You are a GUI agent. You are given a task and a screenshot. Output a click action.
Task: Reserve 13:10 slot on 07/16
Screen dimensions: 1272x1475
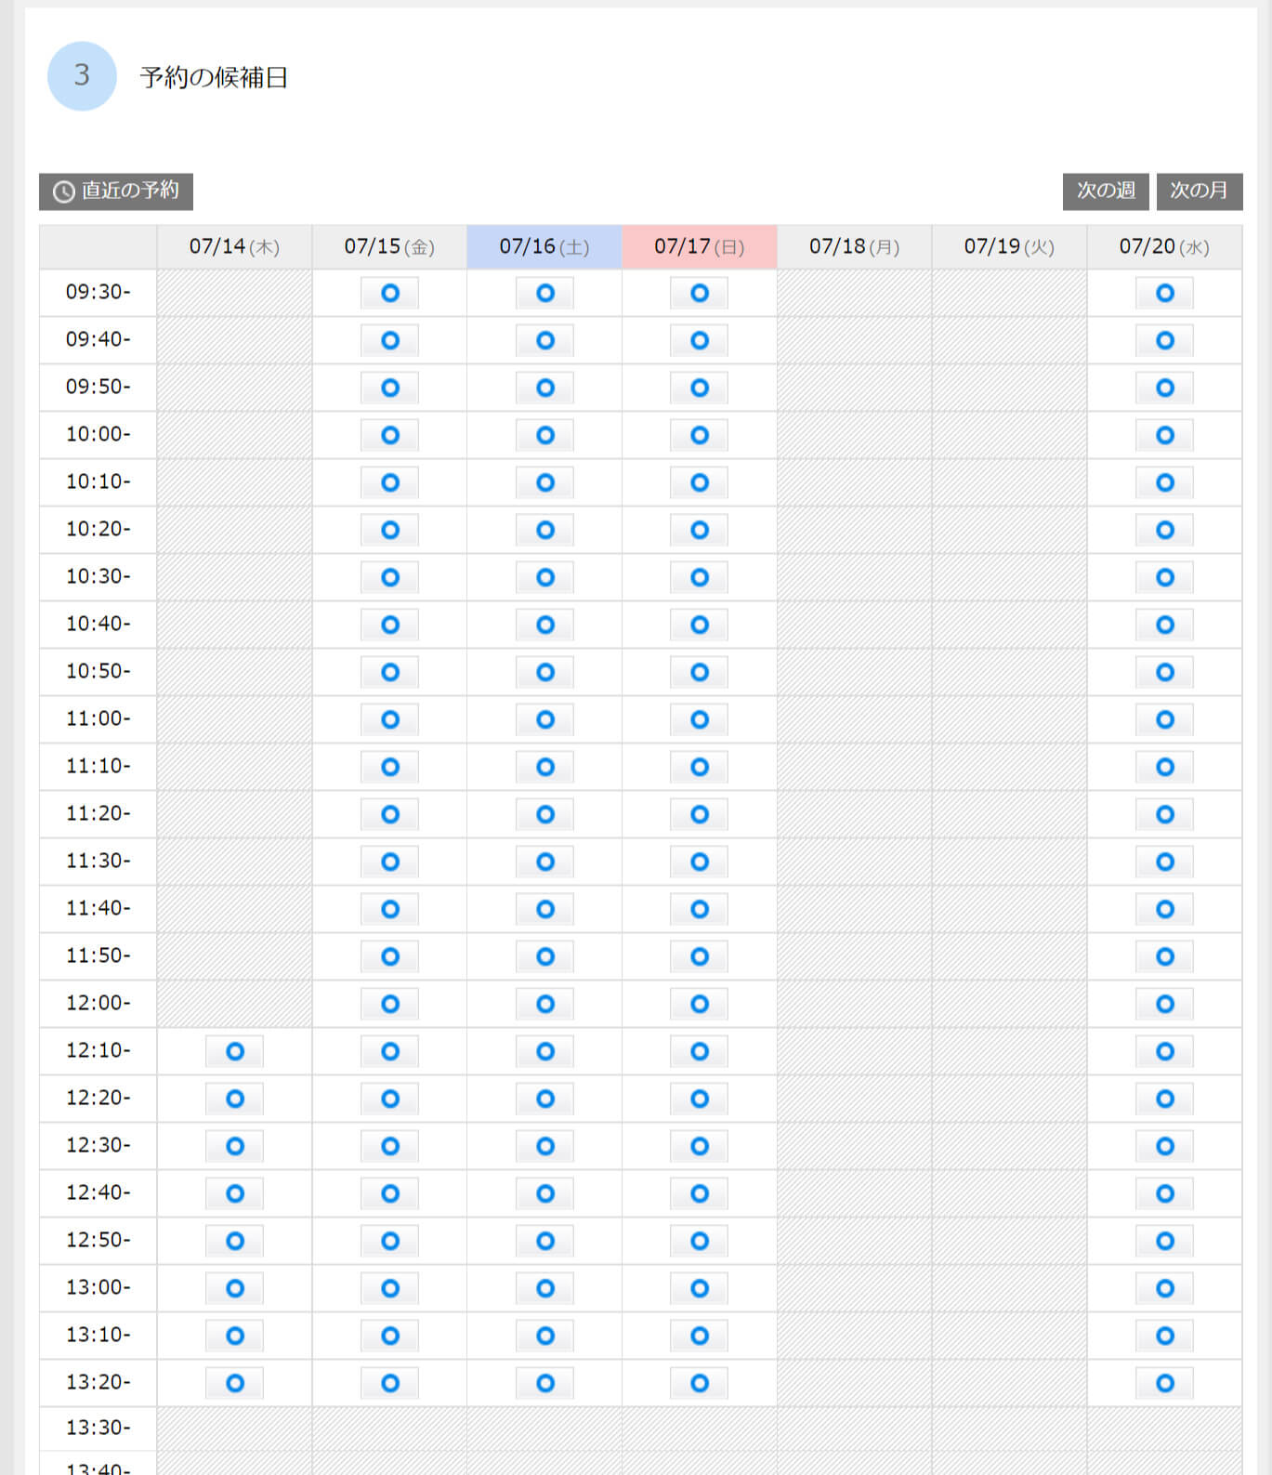(x=545, y=1337)
